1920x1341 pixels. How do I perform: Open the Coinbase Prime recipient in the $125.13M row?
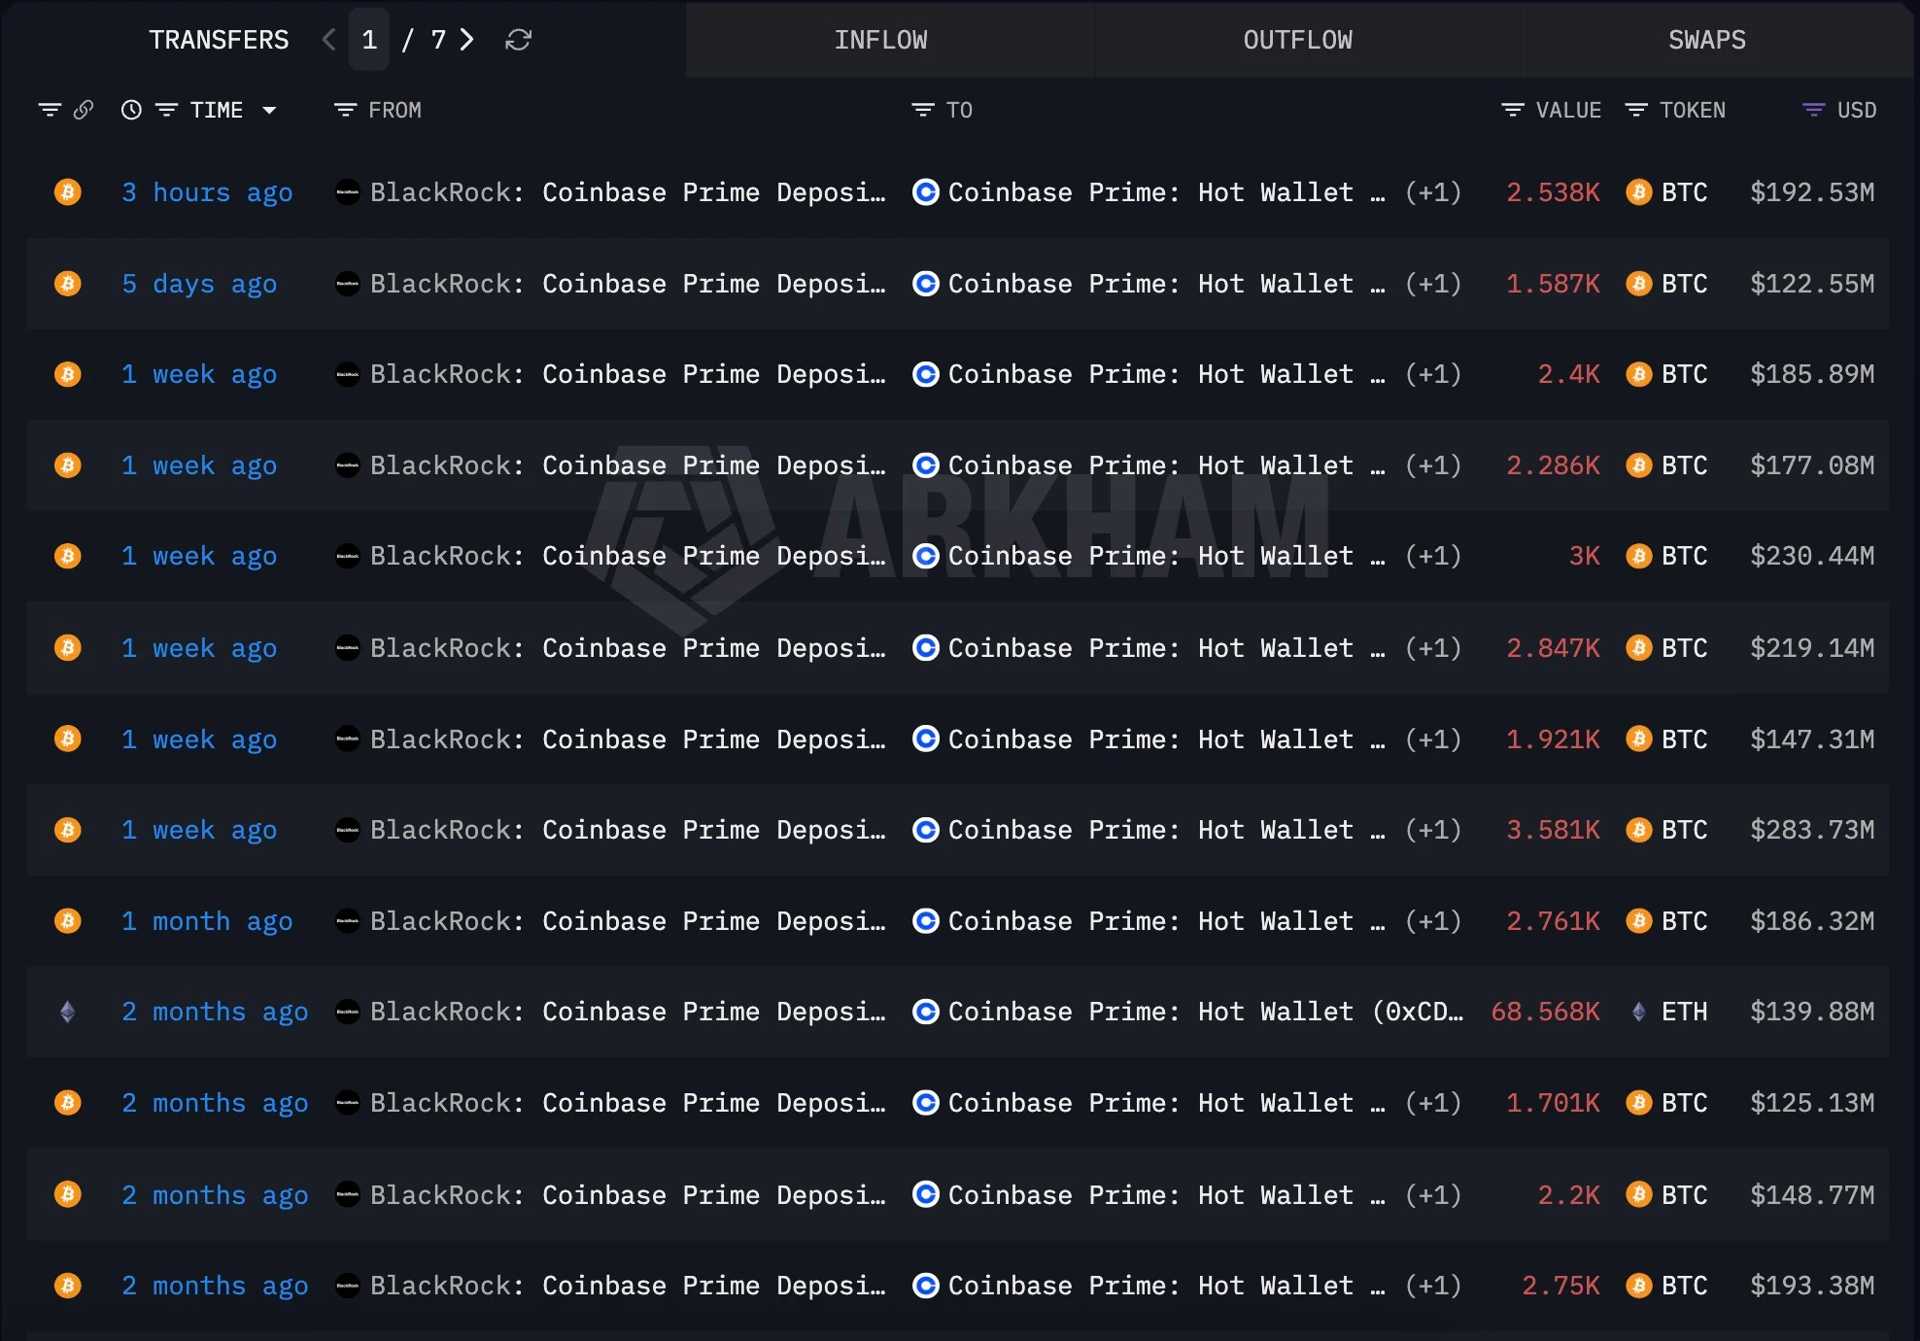point(1166,1103)
